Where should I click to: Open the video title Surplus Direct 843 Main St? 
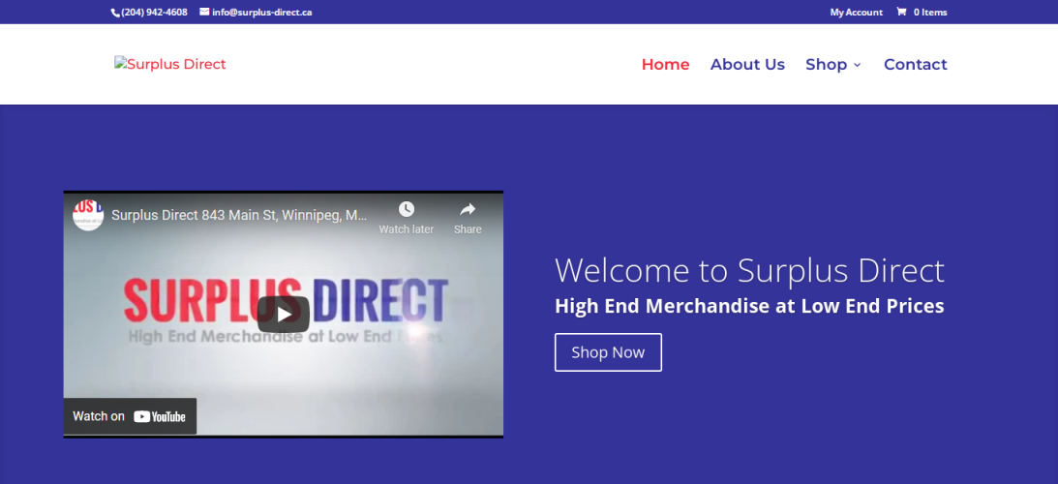(239, 215)
